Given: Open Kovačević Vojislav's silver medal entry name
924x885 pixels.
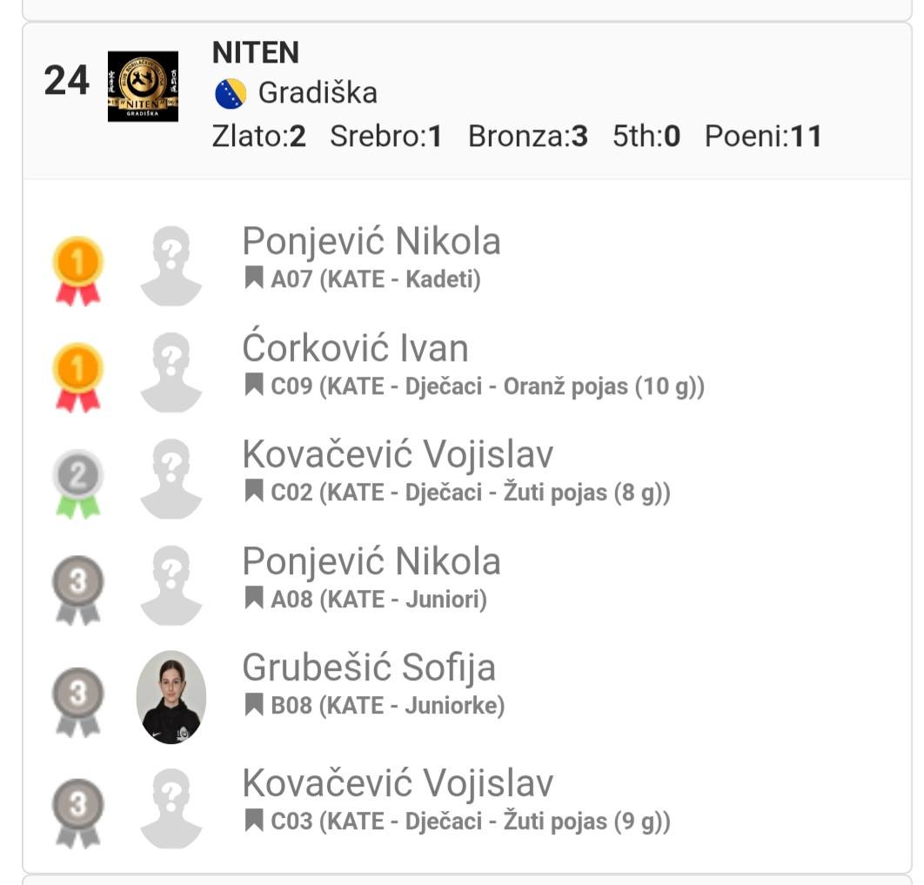Looking at the screenshot, I should click(398, 454).
